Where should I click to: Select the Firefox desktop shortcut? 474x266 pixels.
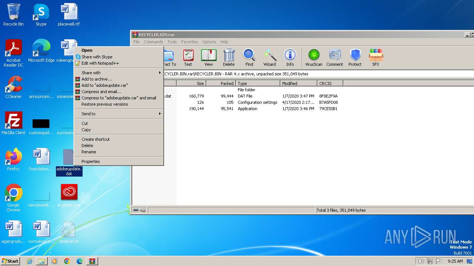tap(13, 160)
